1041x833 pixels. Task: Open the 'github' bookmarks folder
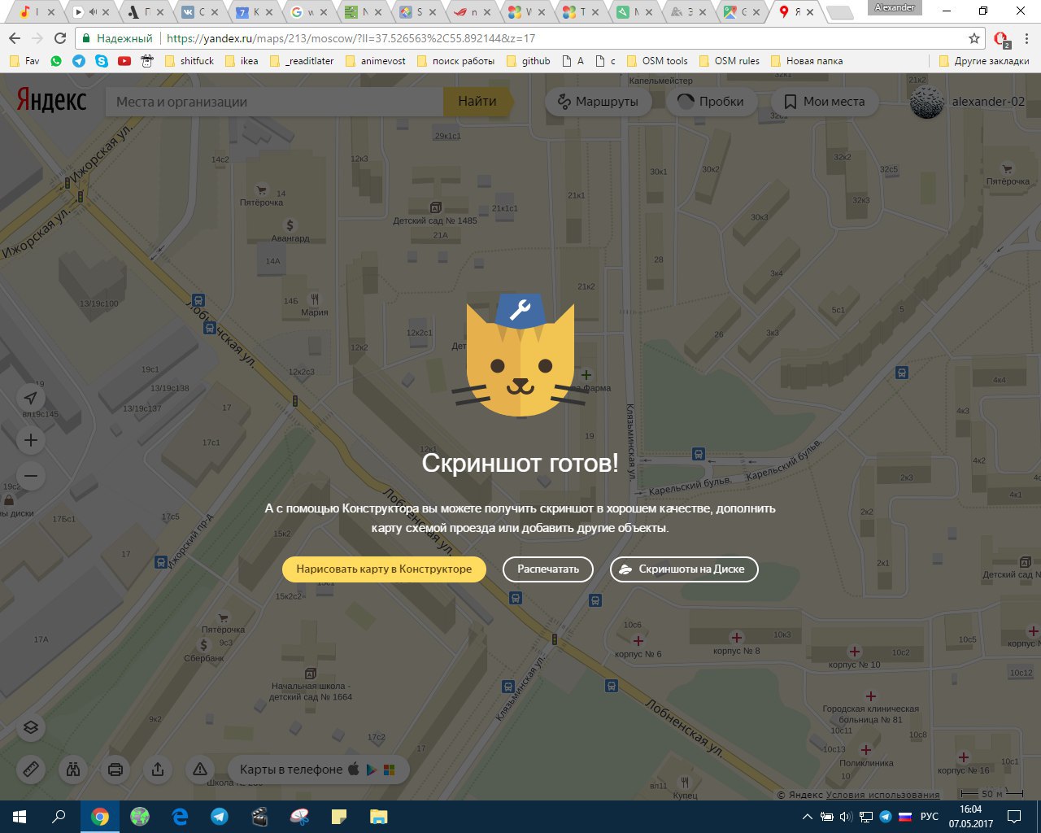click(529, 61)
